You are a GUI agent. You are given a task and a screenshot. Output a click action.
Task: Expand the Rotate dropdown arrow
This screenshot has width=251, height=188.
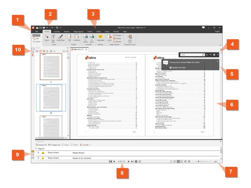pos(122,35)
